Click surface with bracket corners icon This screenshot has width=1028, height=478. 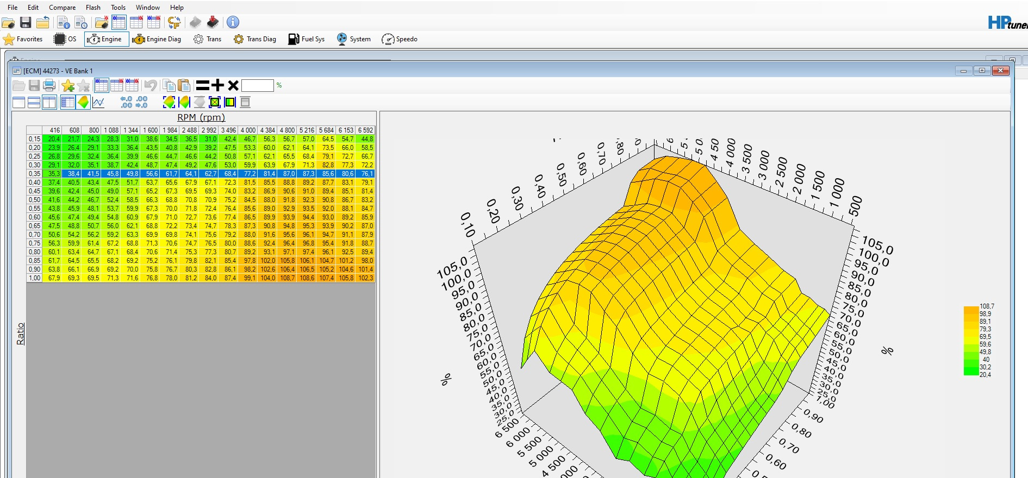click(169, 102)
